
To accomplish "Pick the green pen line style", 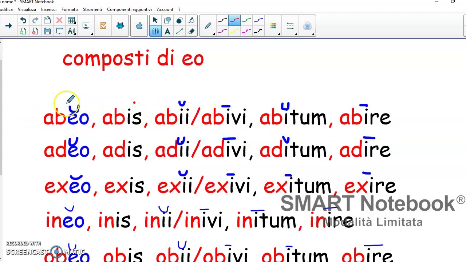I will coord(246,20).
